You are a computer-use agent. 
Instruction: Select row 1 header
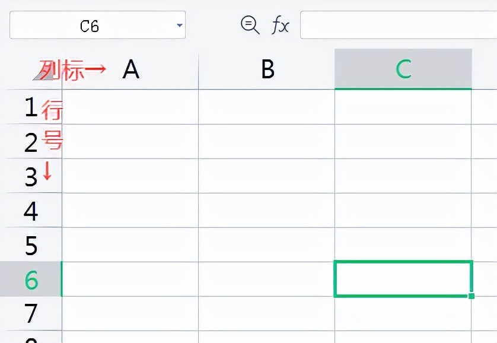[x=31, y=107]
